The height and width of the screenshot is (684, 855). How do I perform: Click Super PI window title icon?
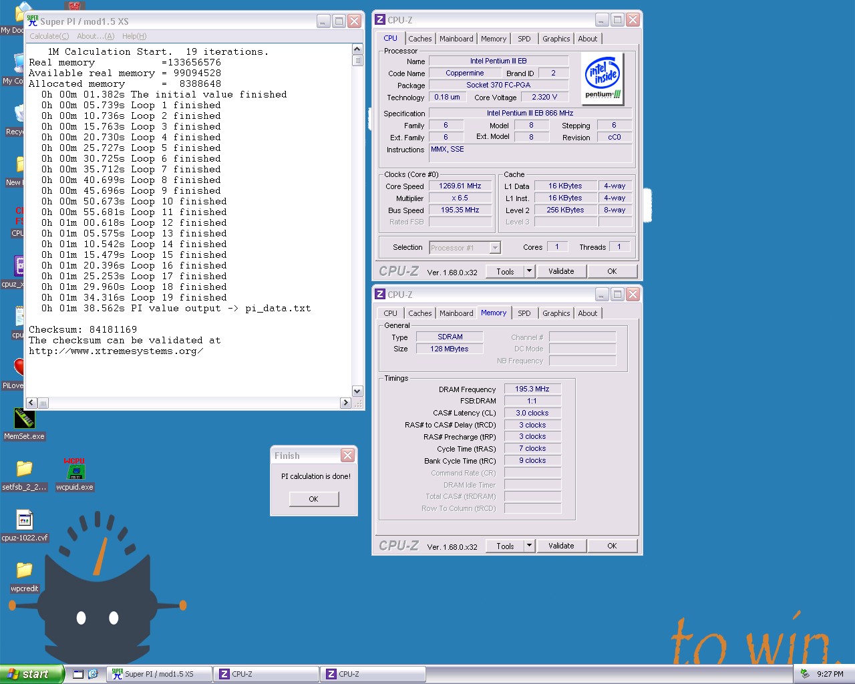[33, 21]
